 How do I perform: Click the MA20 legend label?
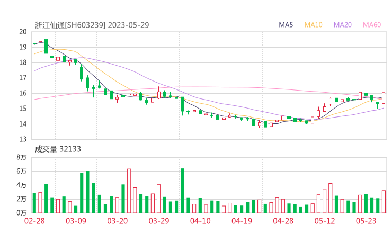(343, 25)
